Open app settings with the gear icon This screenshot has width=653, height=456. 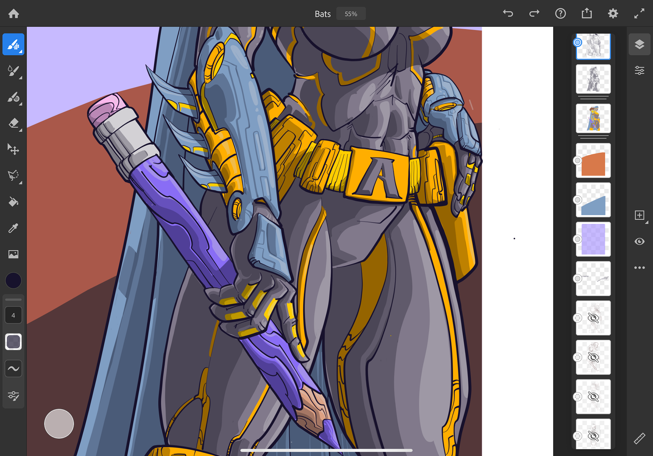point(613,14)
